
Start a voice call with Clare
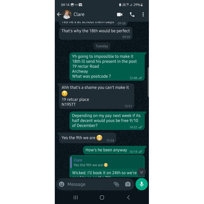(132, 15)
